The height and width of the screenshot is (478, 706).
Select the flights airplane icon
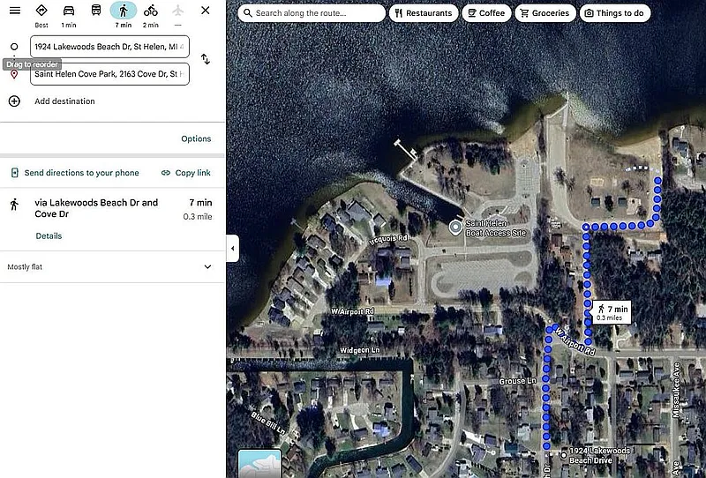click(x=178, y=10)
